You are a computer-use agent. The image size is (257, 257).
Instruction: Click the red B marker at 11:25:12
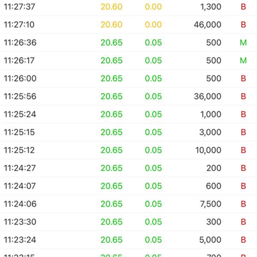point(243,150)
